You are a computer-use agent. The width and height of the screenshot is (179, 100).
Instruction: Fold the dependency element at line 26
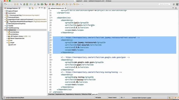pyautogui.click(x=52, y=40)
